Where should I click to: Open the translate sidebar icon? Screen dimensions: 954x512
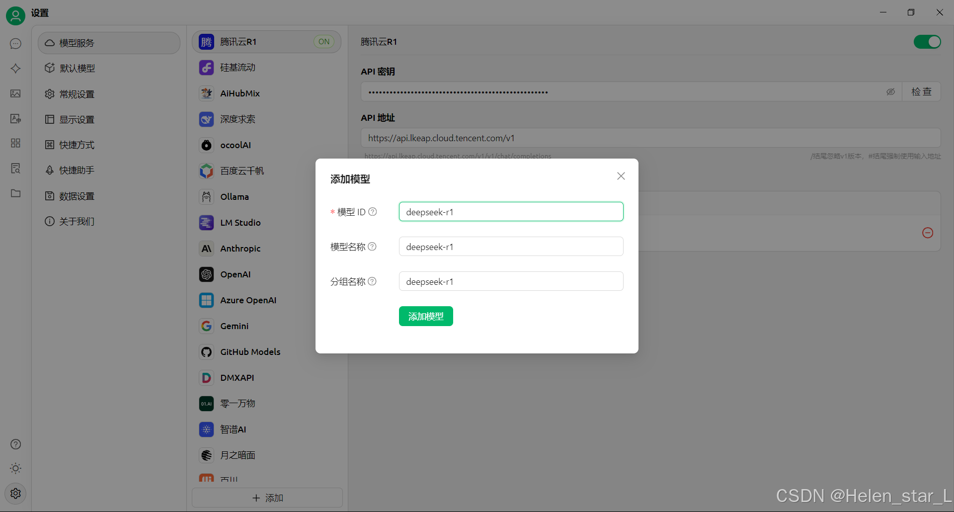tap(15, 118)
